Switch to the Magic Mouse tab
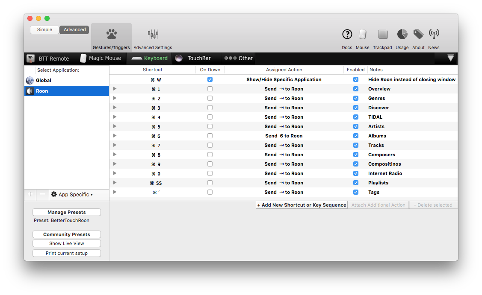The image size is (482, 295). 101,58
